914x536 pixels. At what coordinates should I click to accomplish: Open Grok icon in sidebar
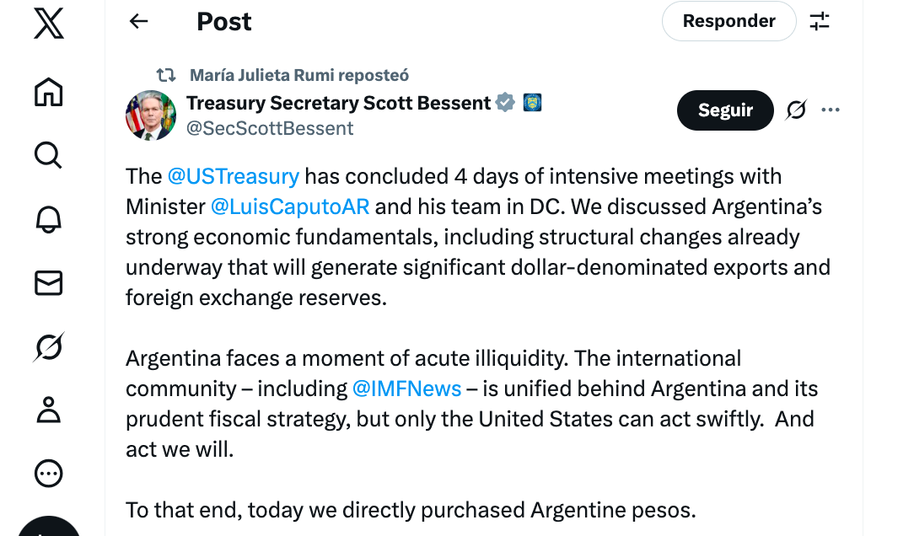[49, 347]
